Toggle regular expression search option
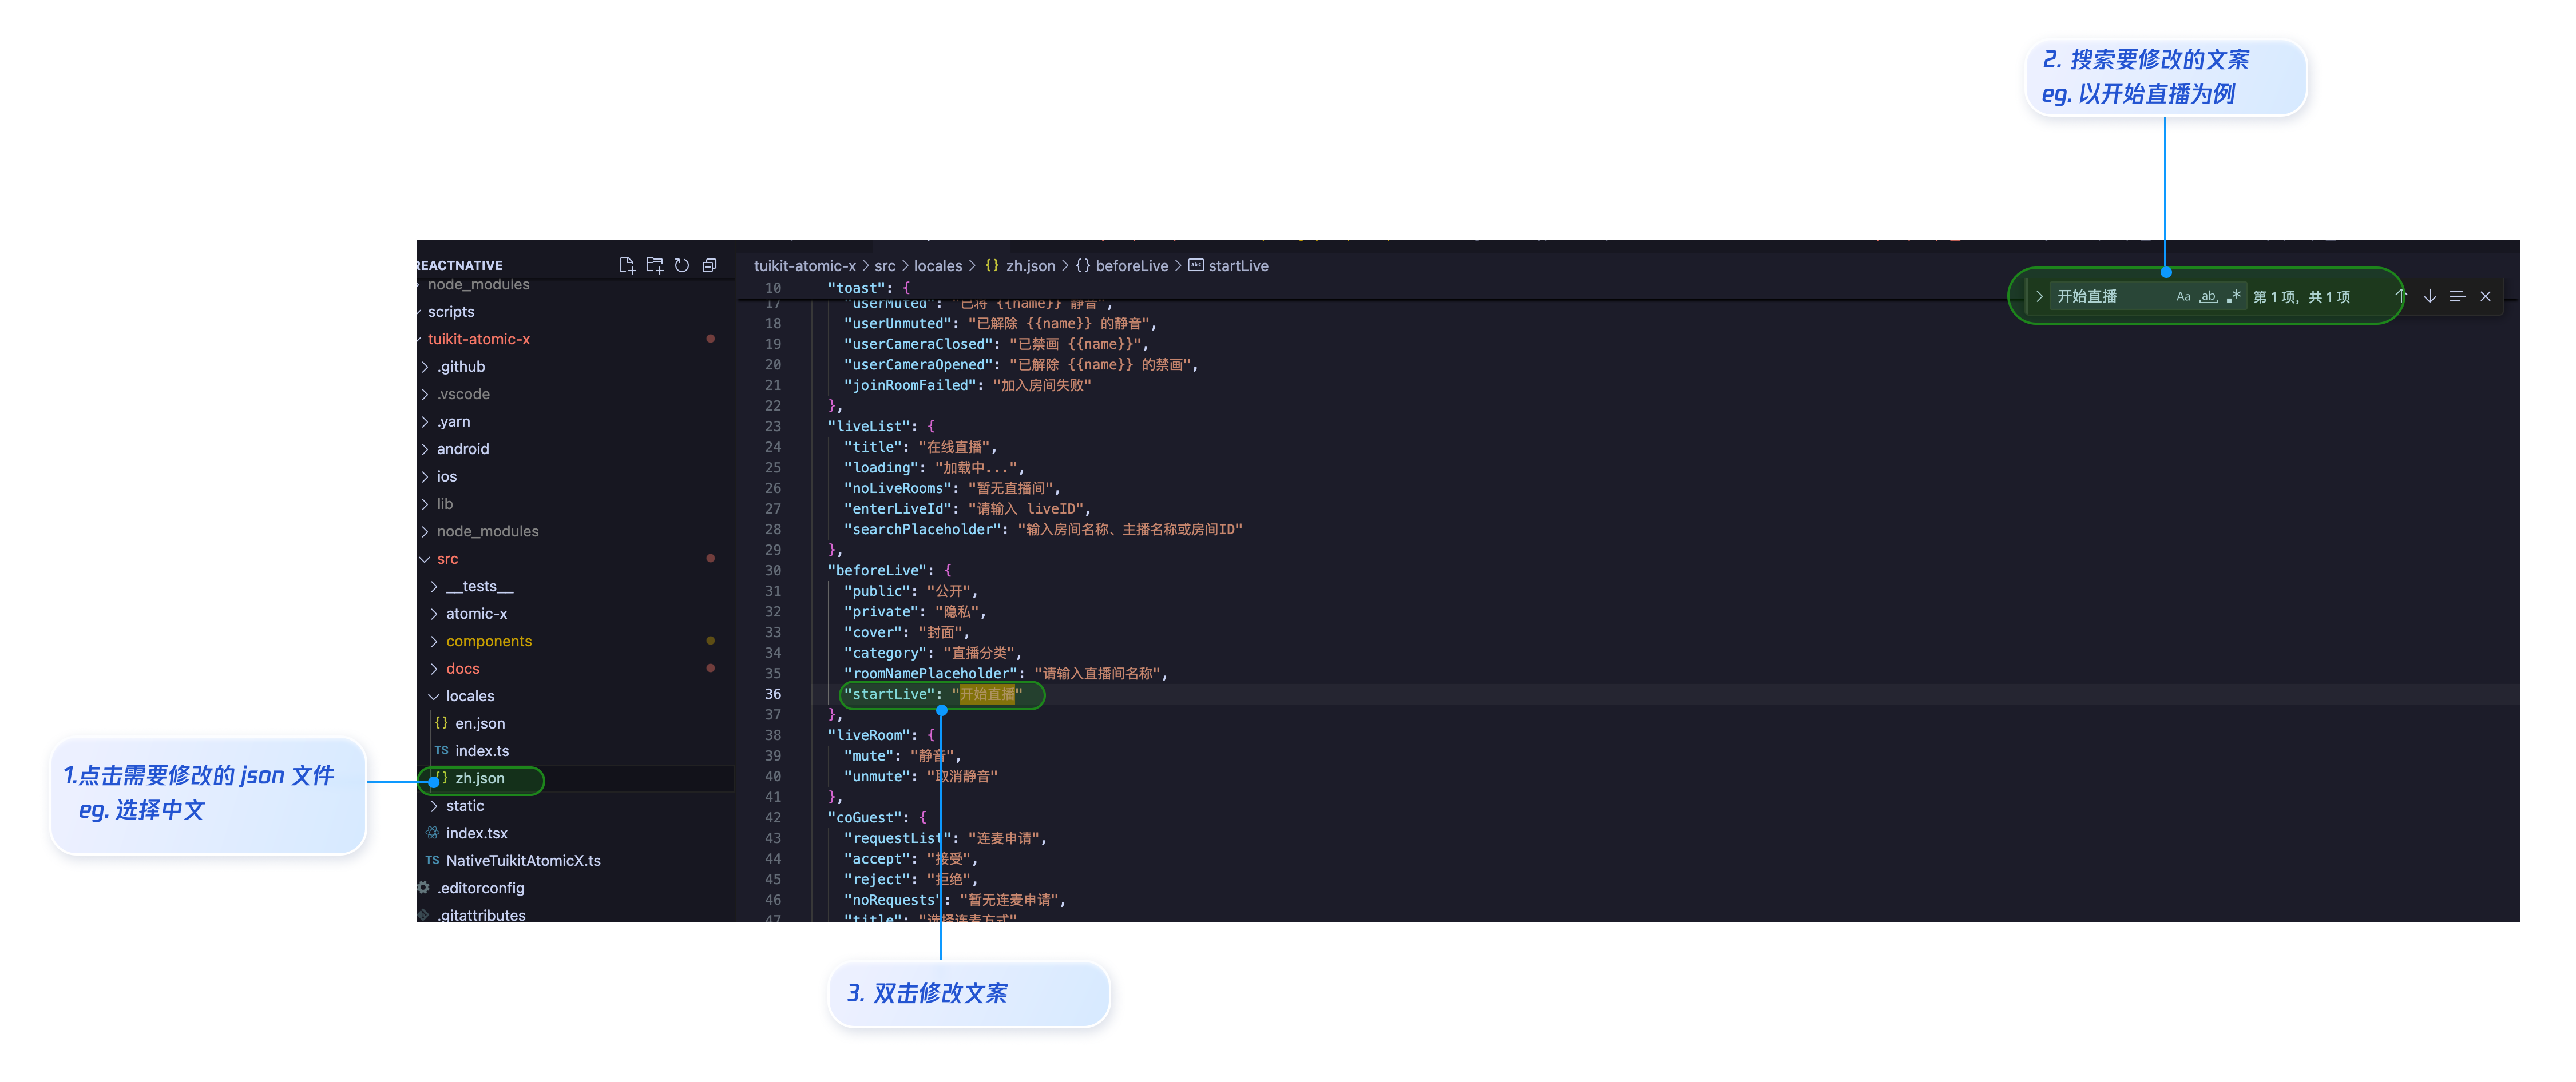The width and height of the screenshot is (2576, 1082). [2233, 296]
